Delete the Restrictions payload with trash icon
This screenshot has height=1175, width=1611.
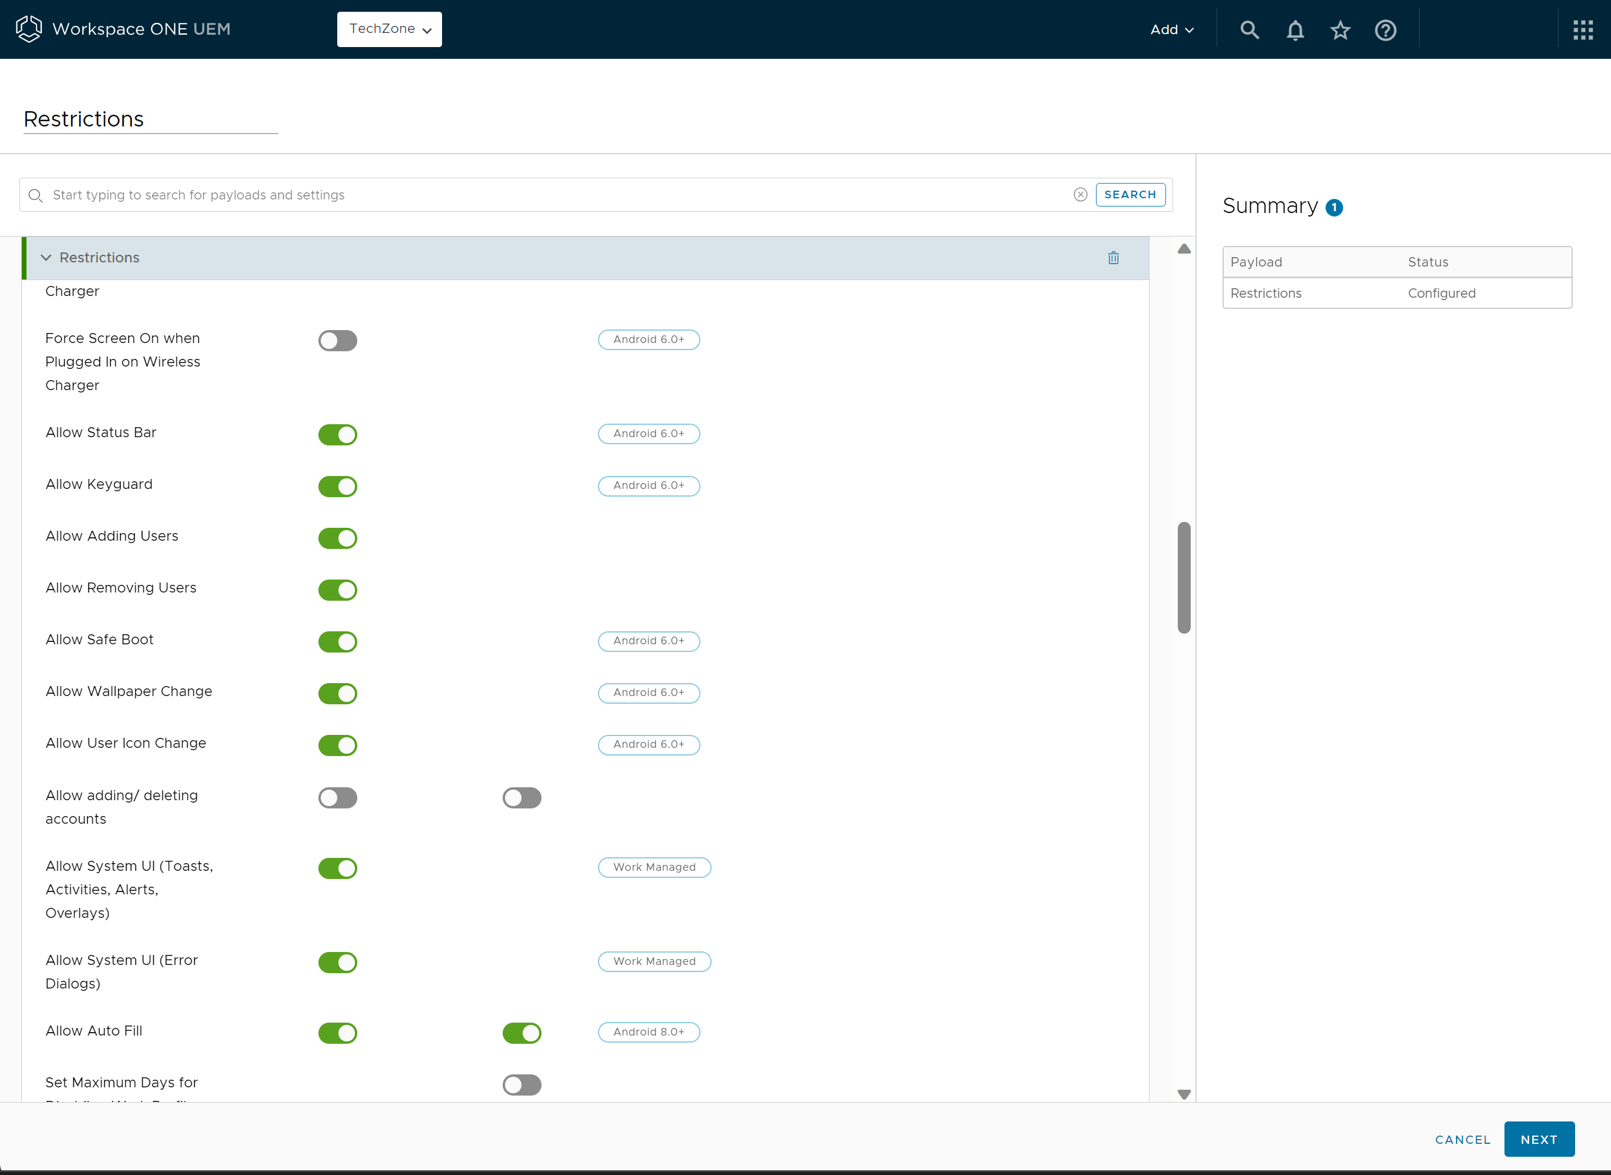[1114, 258]
